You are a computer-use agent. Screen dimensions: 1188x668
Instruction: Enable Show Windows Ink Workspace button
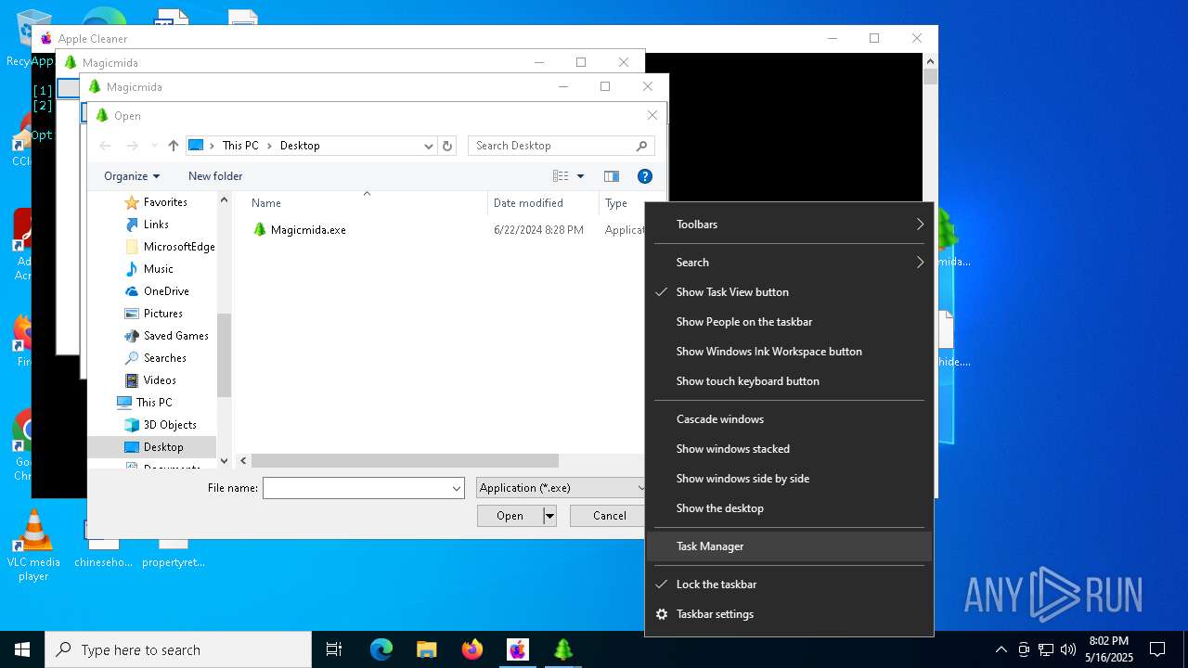click(789, 352)
